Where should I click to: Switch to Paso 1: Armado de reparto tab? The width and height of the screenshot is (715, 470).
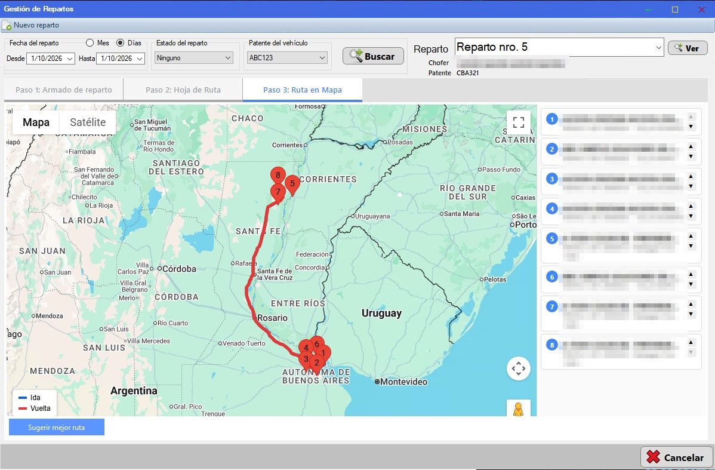click(x=64, y=90)
